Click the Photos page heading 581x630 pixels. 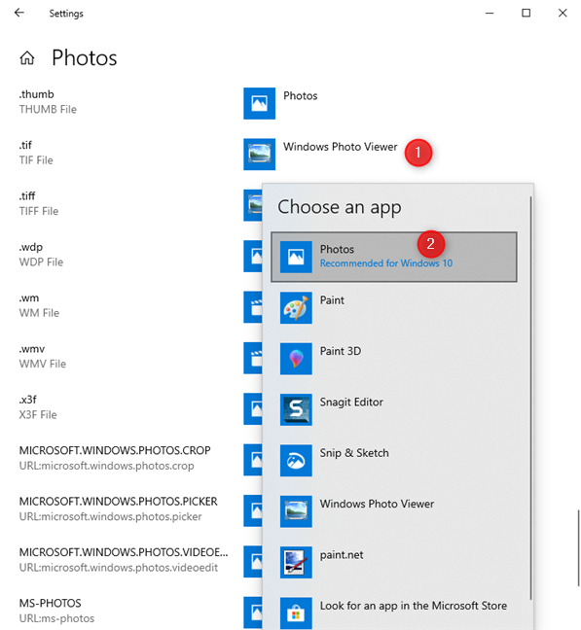[x=84, y=58]
